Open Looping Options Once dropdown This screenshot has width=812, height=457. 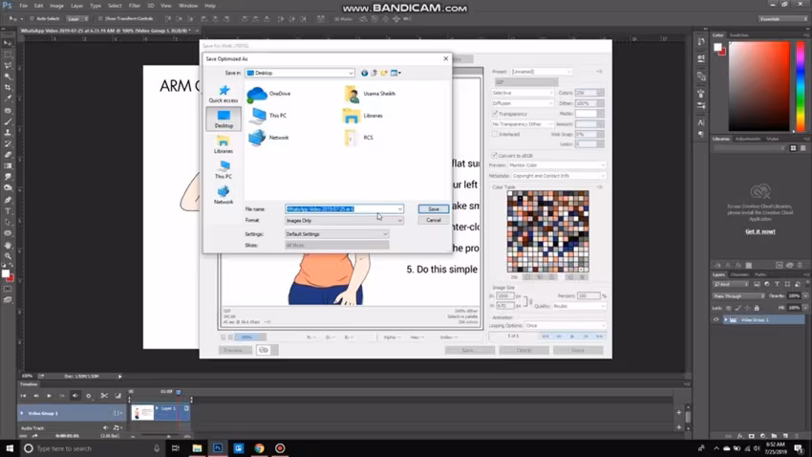[565, 325]
